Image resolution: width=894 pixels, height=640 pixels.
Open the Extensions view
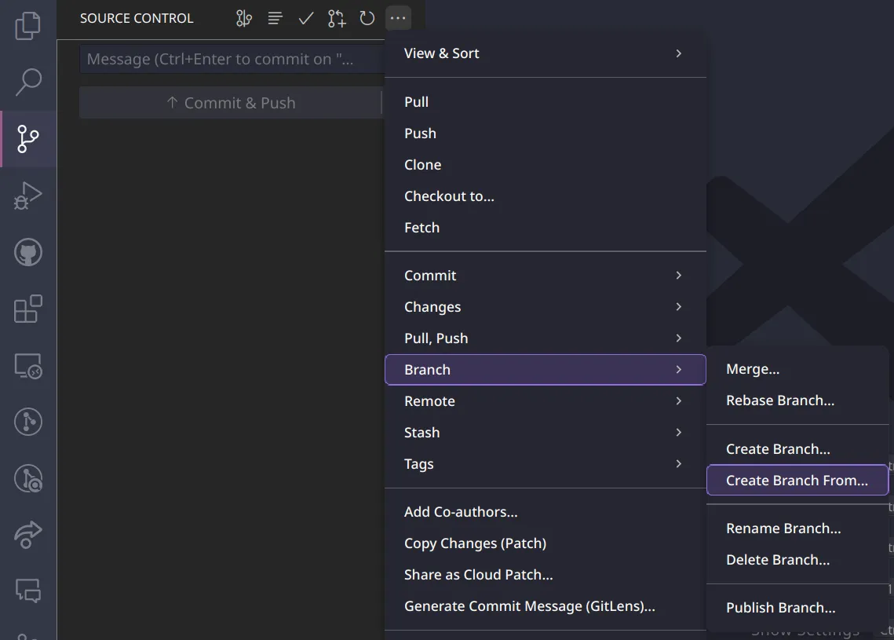(x=29, y=309)
